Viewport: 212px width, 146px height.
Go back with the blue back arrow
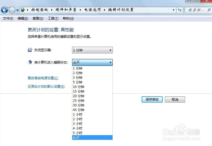coord(4,10)
